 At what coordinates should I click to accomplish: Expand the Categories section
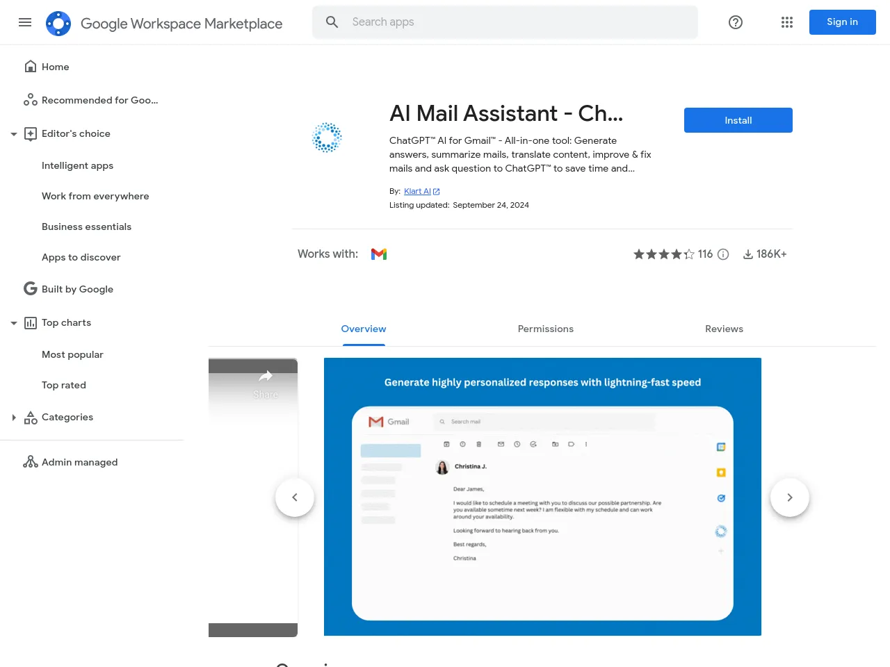pyautogui.click(x=14, y=418)
